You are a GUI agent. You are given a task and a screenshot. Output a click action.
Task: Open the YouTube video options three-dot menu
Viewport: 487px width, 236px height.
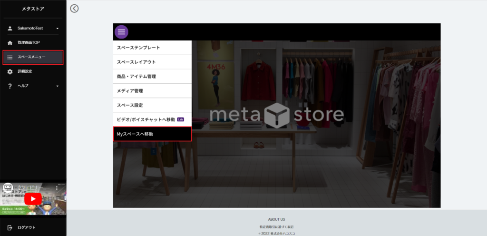point(57,188)
